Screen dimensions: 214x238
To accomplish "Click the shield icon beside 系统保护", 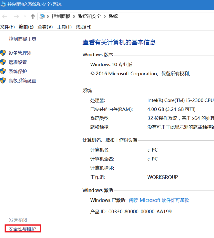I will click(3, 71).
